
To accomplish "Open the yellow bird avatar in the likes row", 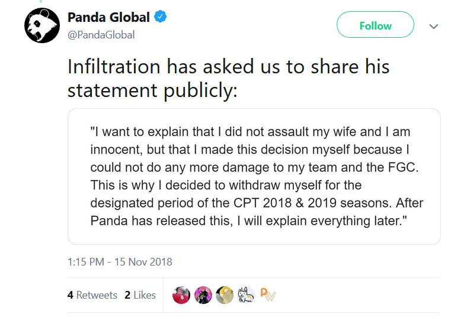I will [224, 295].
